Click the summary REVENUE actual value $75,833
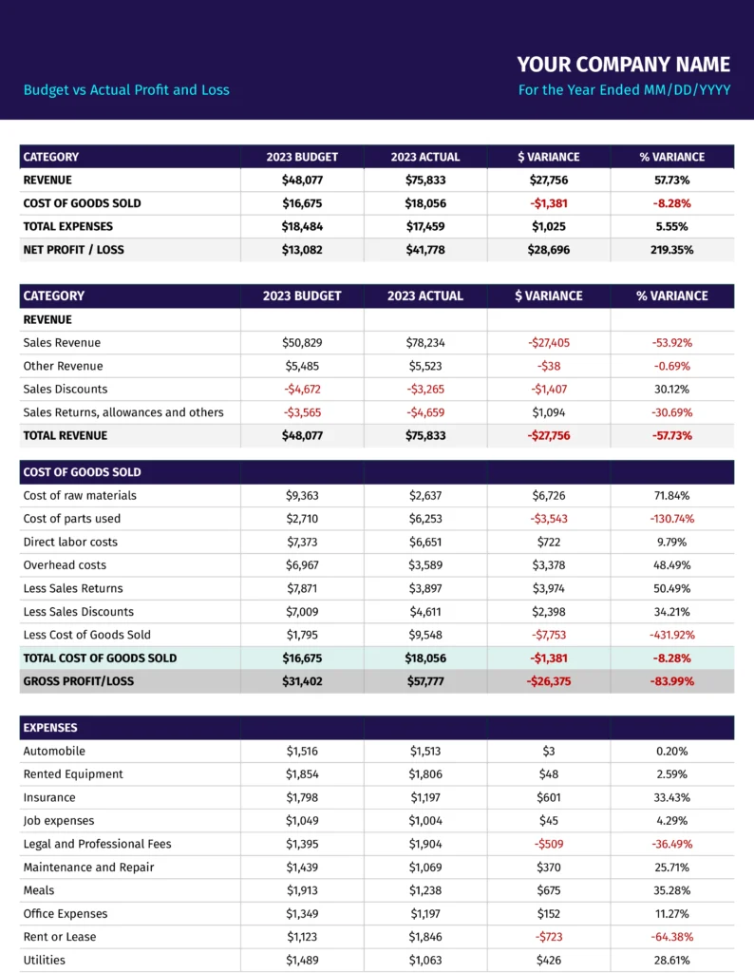Viewport: 754px width, 973px height. click(425, 180)
